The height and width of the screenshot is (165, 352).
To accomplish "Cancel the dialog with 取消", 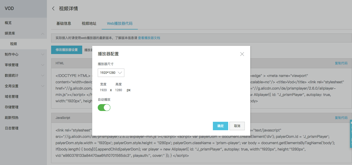I will pyautogui.click(x=237, y=126).
